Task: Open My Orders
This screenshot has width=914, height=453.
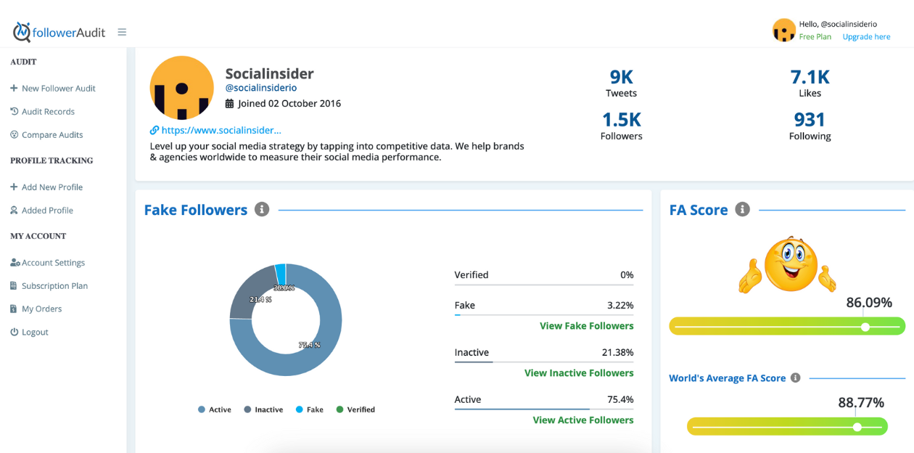Action: pos(41,309)
